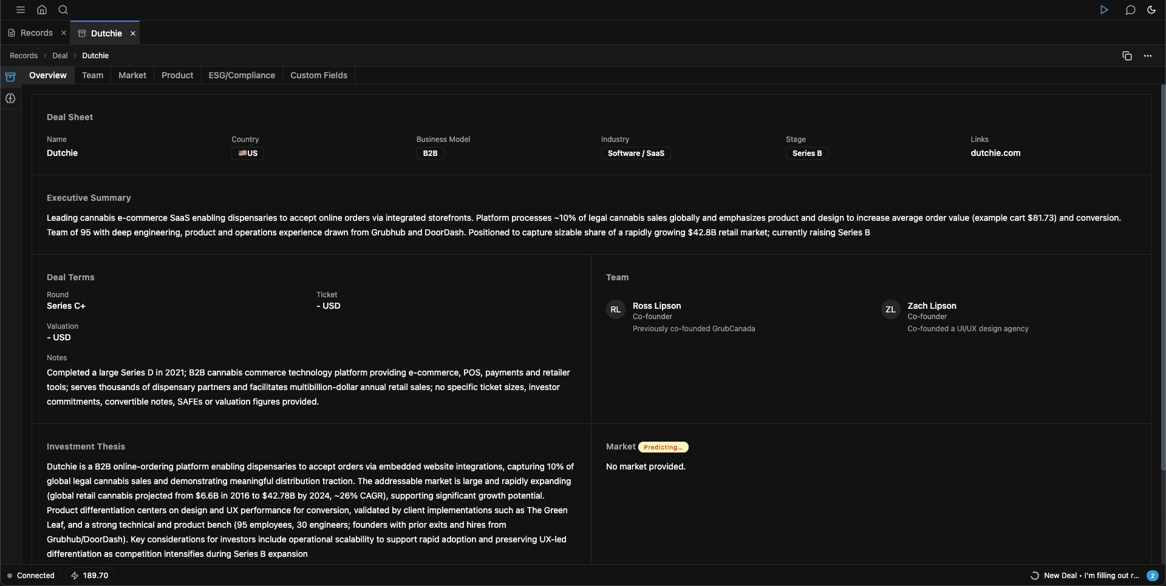Open the dutchie.com link
Screen dimensions: 1166x586
coord(995,153)
